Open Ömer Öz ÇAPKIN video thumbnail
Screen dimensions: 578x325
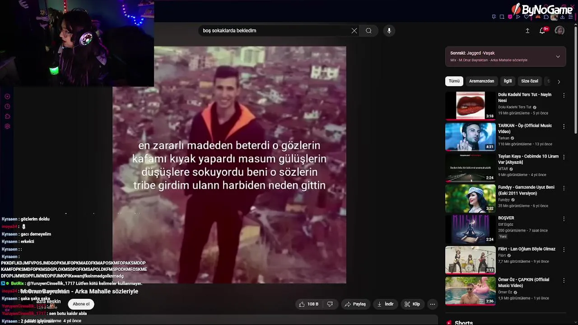click(x=470, y=291)
